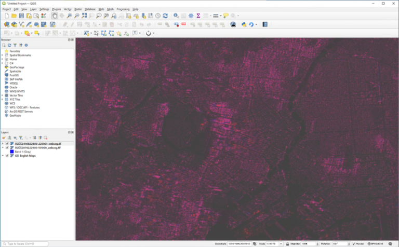
Task: Expand the XYZ Tiles browser node
Action: tap(2, 99)
